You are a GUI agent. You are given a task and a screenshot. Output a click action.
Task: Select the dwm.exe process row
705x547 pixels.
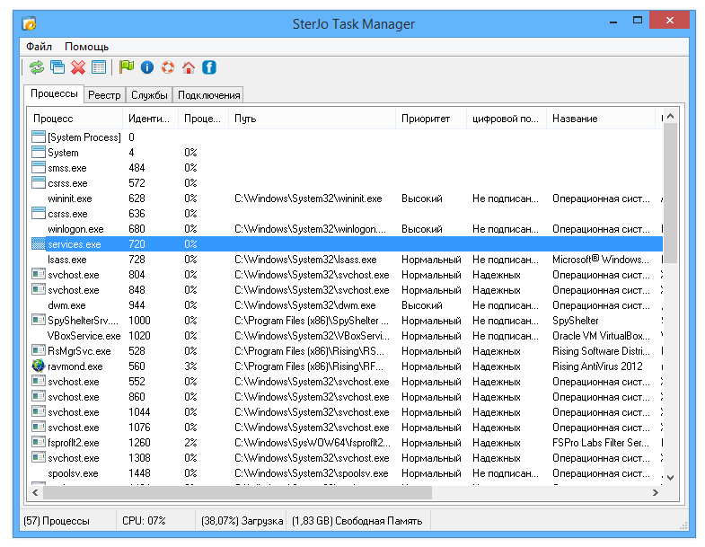(x=346, y=305)
